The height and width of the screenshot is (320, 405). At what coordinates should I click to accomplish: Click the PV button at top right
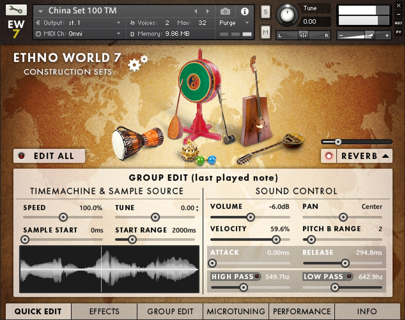398,32
